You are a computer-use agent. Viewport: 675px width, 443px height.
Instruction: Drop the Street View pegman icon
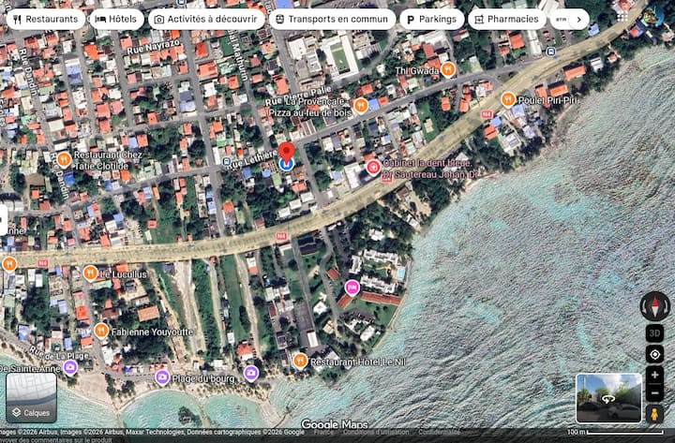click(654, 415)
